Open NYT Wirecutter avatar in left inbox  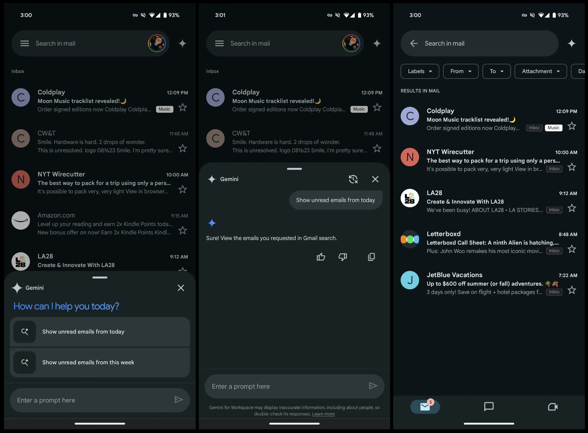pos(21,180)
